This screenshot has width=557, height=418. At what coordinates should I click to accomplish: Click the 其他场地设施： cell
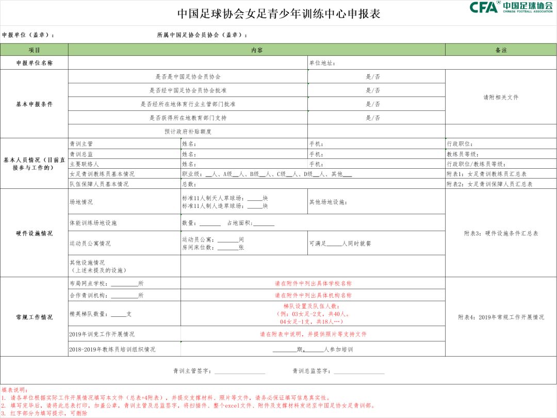[376, 202]
